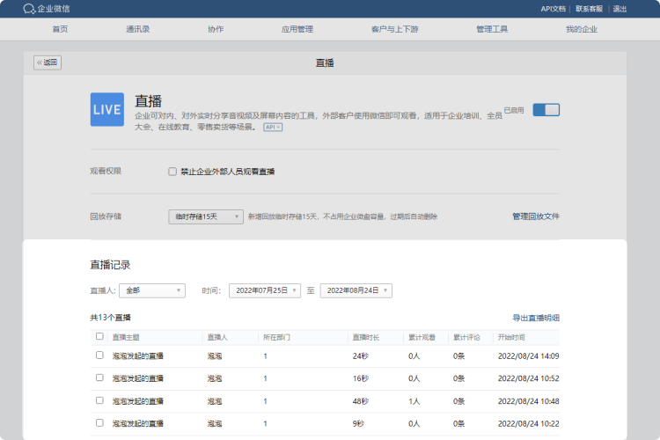Screen dimensions: 660x440
Task: Click 联系客服 link
Action: click(x=589, y=9)
